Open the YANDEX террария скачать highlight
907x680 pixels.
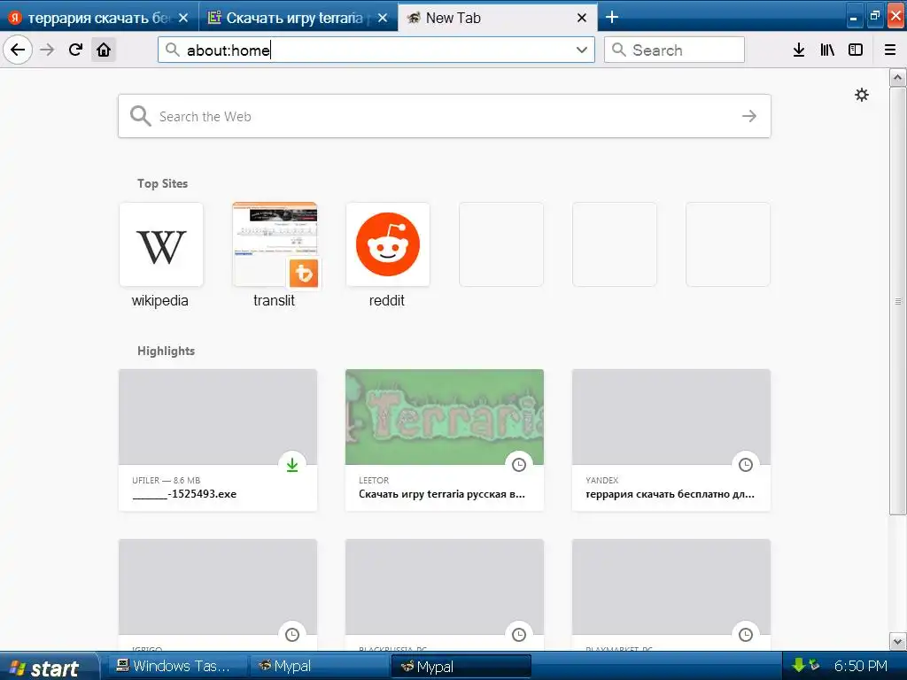(x=671, y=440)
